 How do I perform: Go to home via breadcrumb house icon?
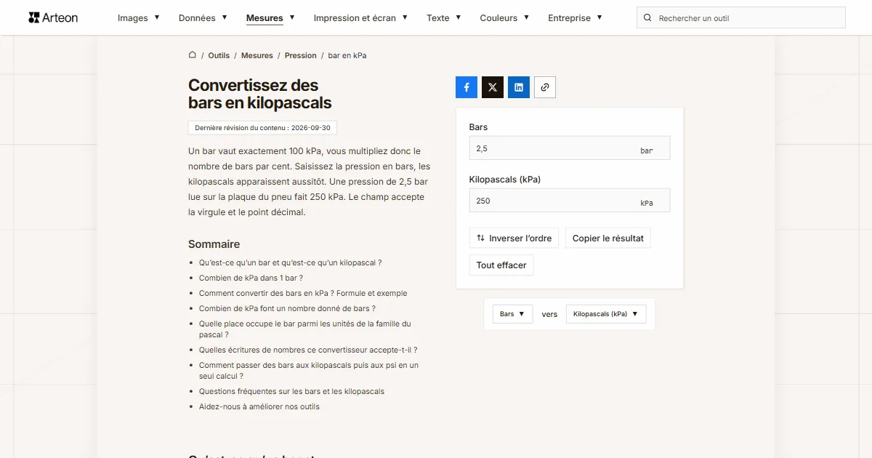193,55
